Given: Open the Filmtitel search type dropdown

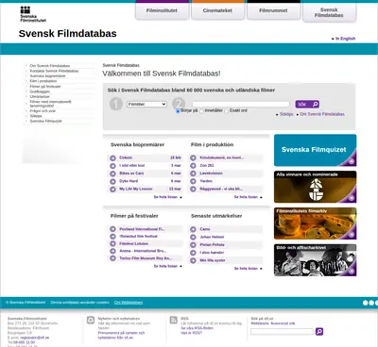Looking at the screenshot, I should (x=146, y=104).
